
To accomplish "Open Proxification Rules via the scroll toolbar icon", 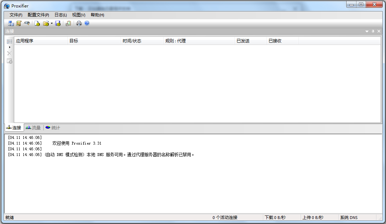I will click(x=18, y=23).
